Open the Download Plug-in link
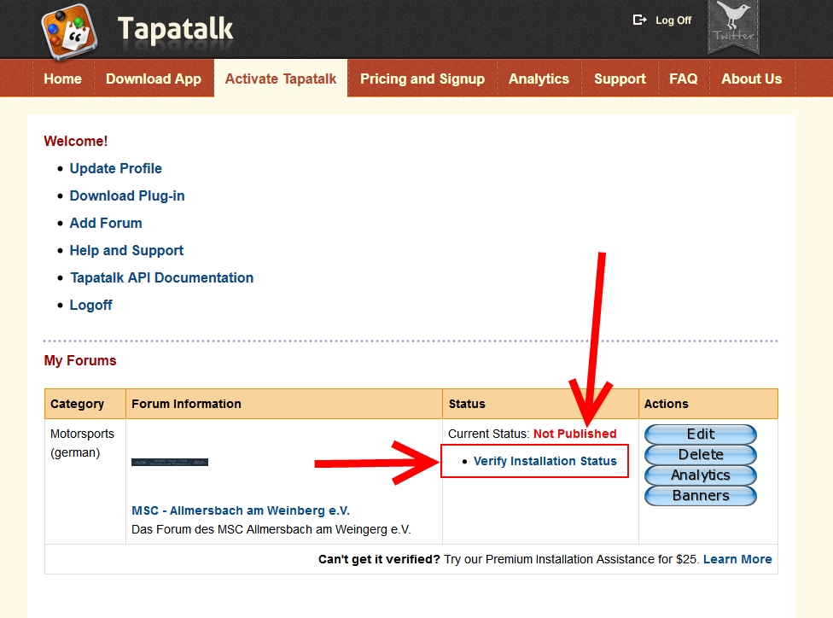Screen dimensions: 833x618 127,195
